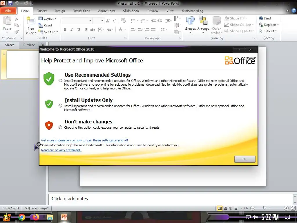Screen dimensions: 297x223
Task: Open Read our privacy statement link
Action: (x=61, y=150)
